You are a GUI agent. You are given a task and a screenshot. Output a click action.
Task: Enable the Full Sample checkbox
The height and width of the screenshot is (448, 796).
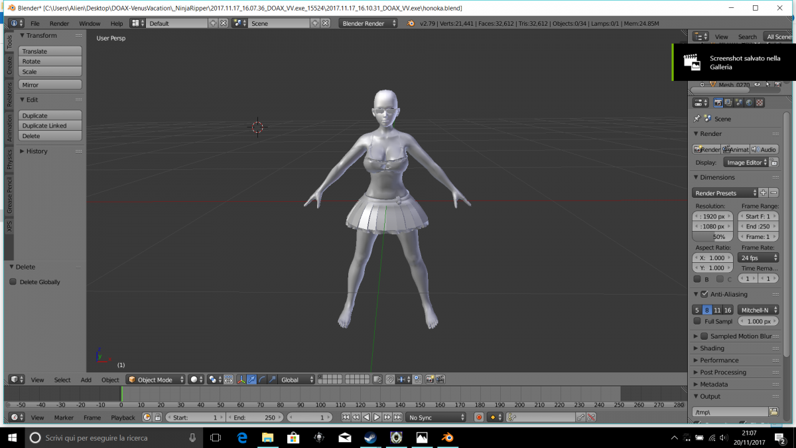(697, 321)
